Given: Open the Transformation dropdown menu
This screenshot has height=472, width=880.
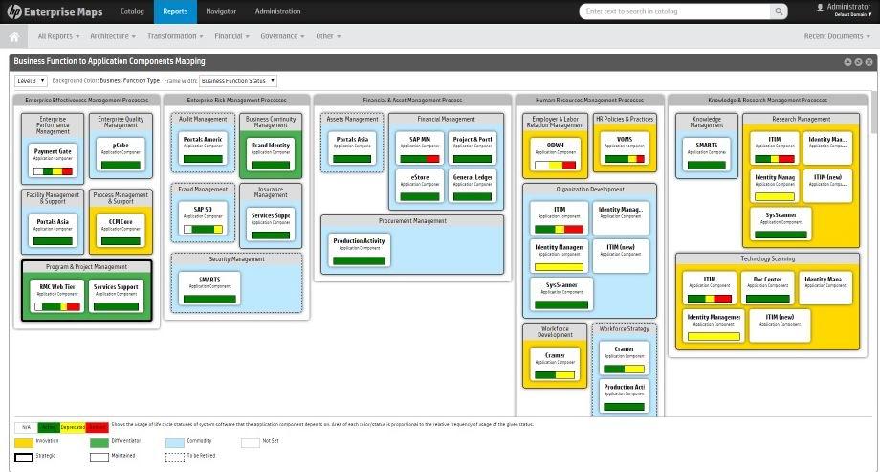Looking at the screenshot, I should (x=175, y=36).
